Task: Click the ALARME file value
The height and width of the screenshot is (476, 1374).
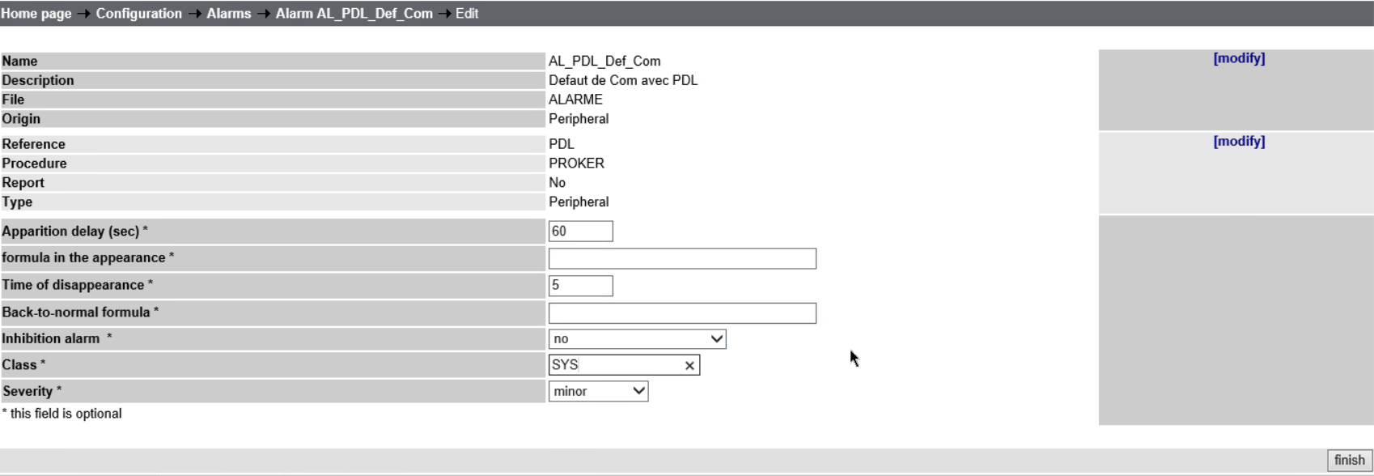Action: 575,100
